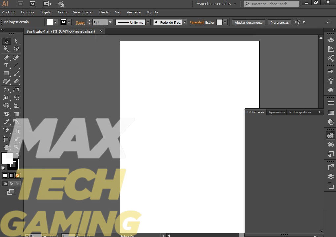The height and width of the screenshot is (237, 336).
Task: Click the Ajustar documento button
Action: (249, 22)
